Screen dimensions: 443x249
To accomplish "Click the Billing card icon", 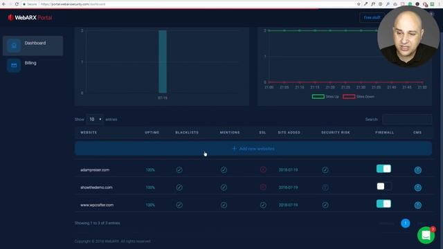I will click(14, 65).
